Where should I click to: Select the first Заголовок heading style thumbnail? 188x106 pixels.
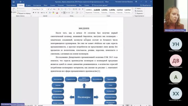pyautogui.click(x=97, y=11)
